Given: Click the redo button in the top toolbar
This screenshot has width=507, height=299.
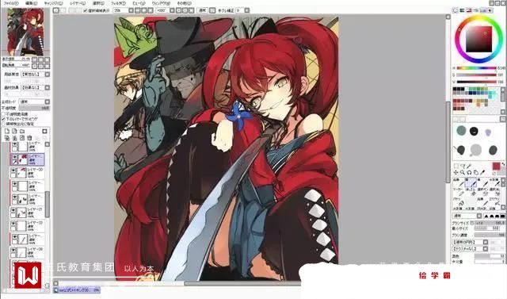Looking at the screenshot, I should pyautogui.click(x=63, y=10).
